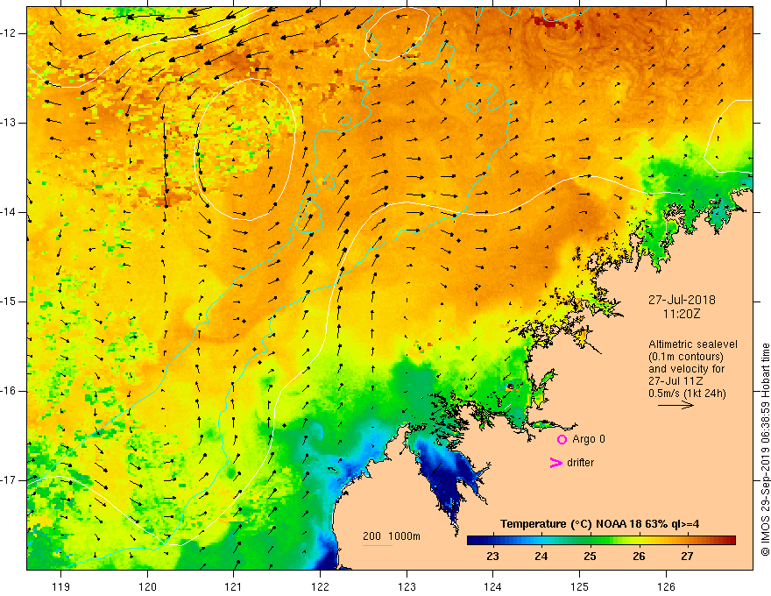Click latitude axis label -12

(x=10, y=33)
